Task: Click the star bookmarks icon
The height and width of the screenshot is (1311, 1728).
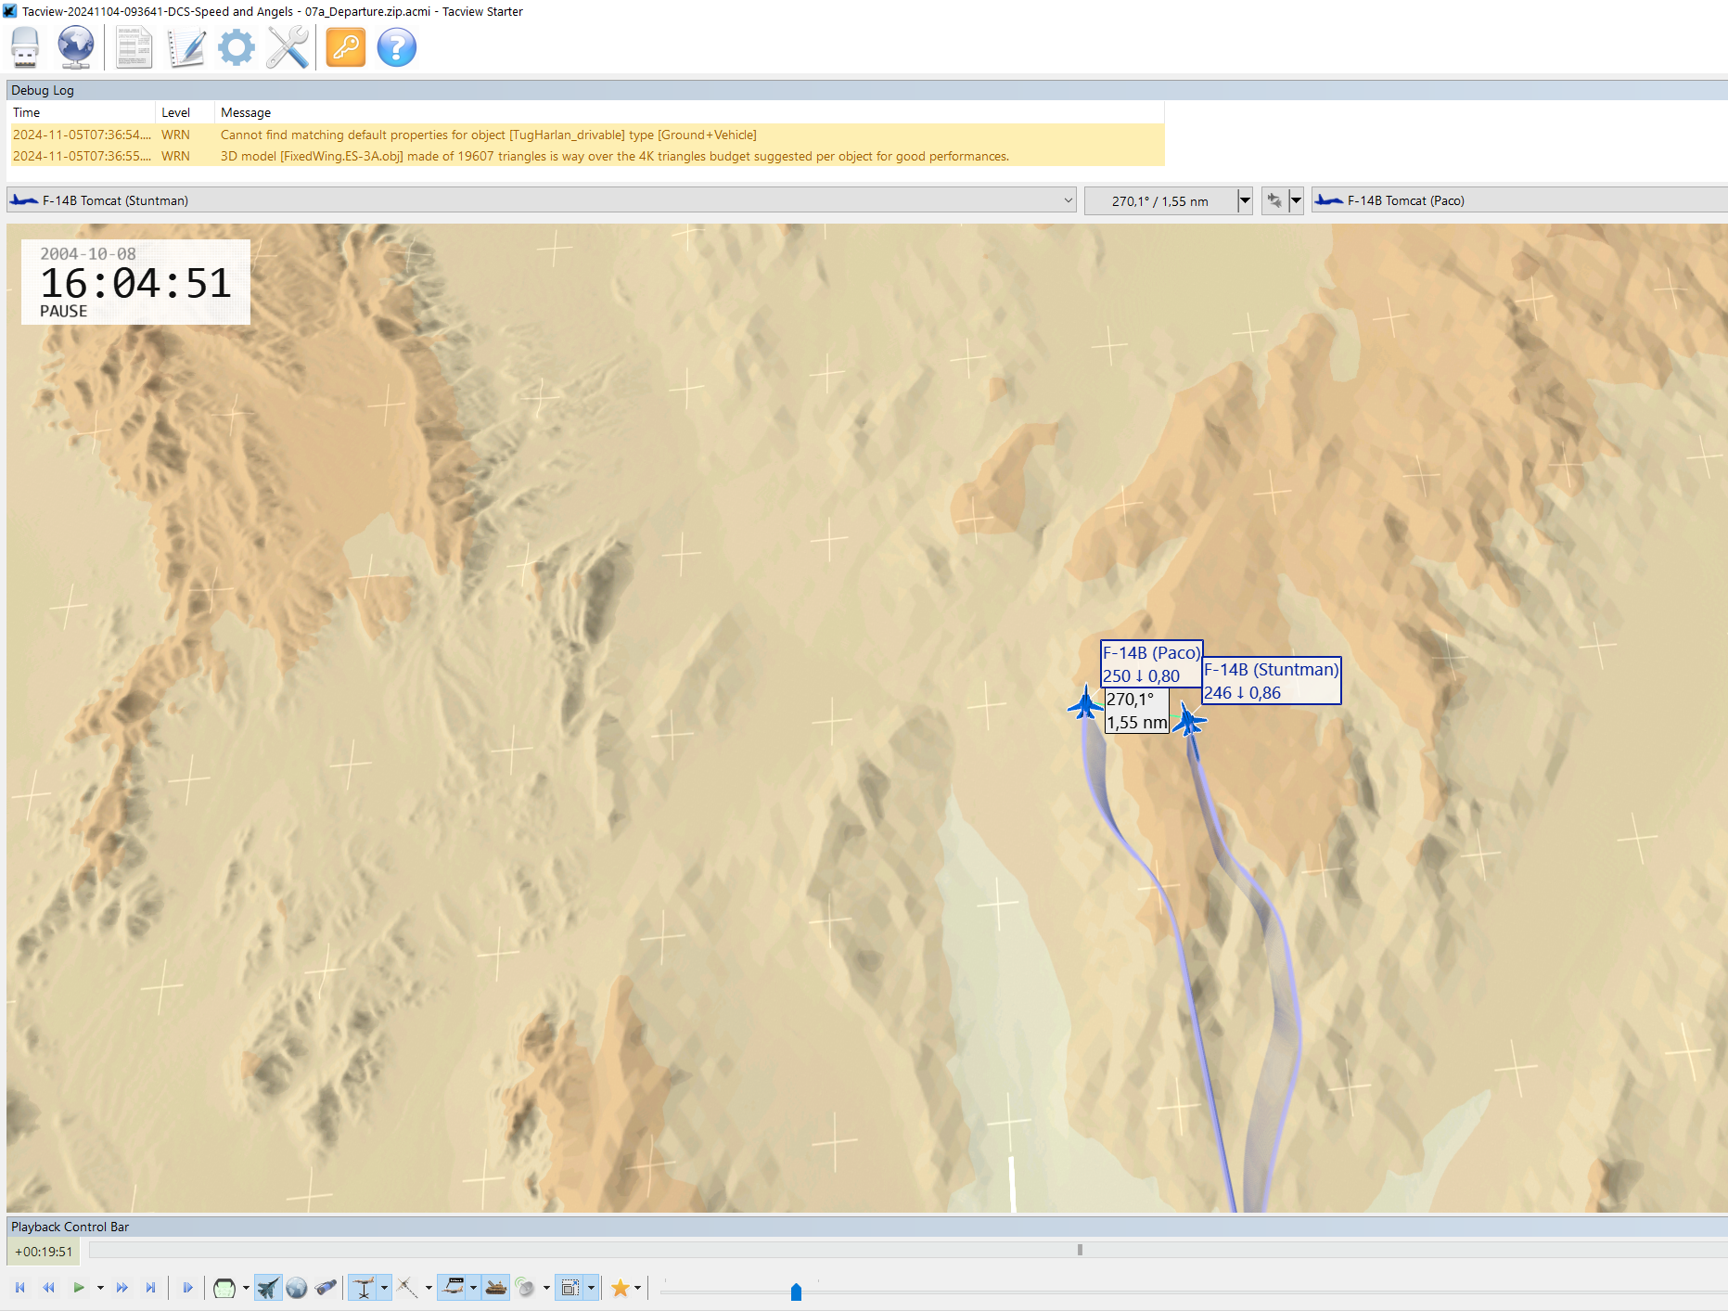Action: point(620,1288)
